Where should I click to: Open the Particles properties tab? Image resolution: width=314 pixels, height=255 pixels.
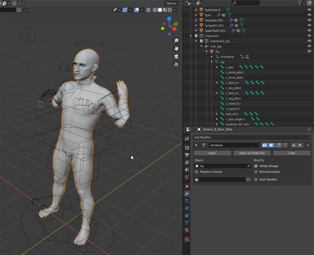pyautogui.click(x=187, y=201)
